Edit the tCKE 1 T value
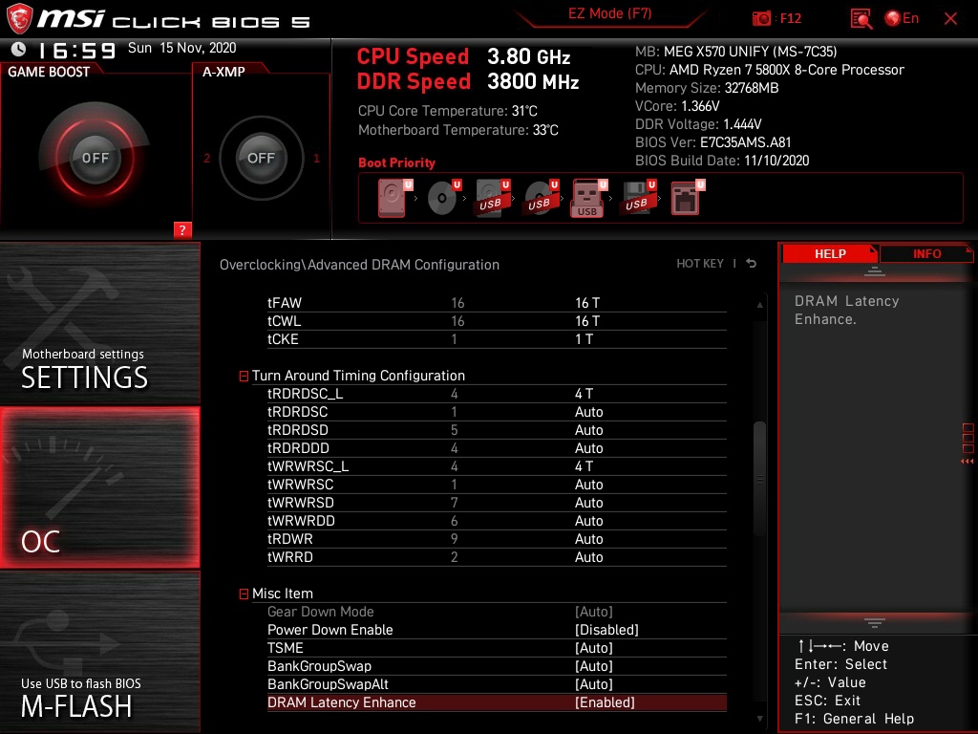This screenshot has width=978, height=734. coord(584,339)
